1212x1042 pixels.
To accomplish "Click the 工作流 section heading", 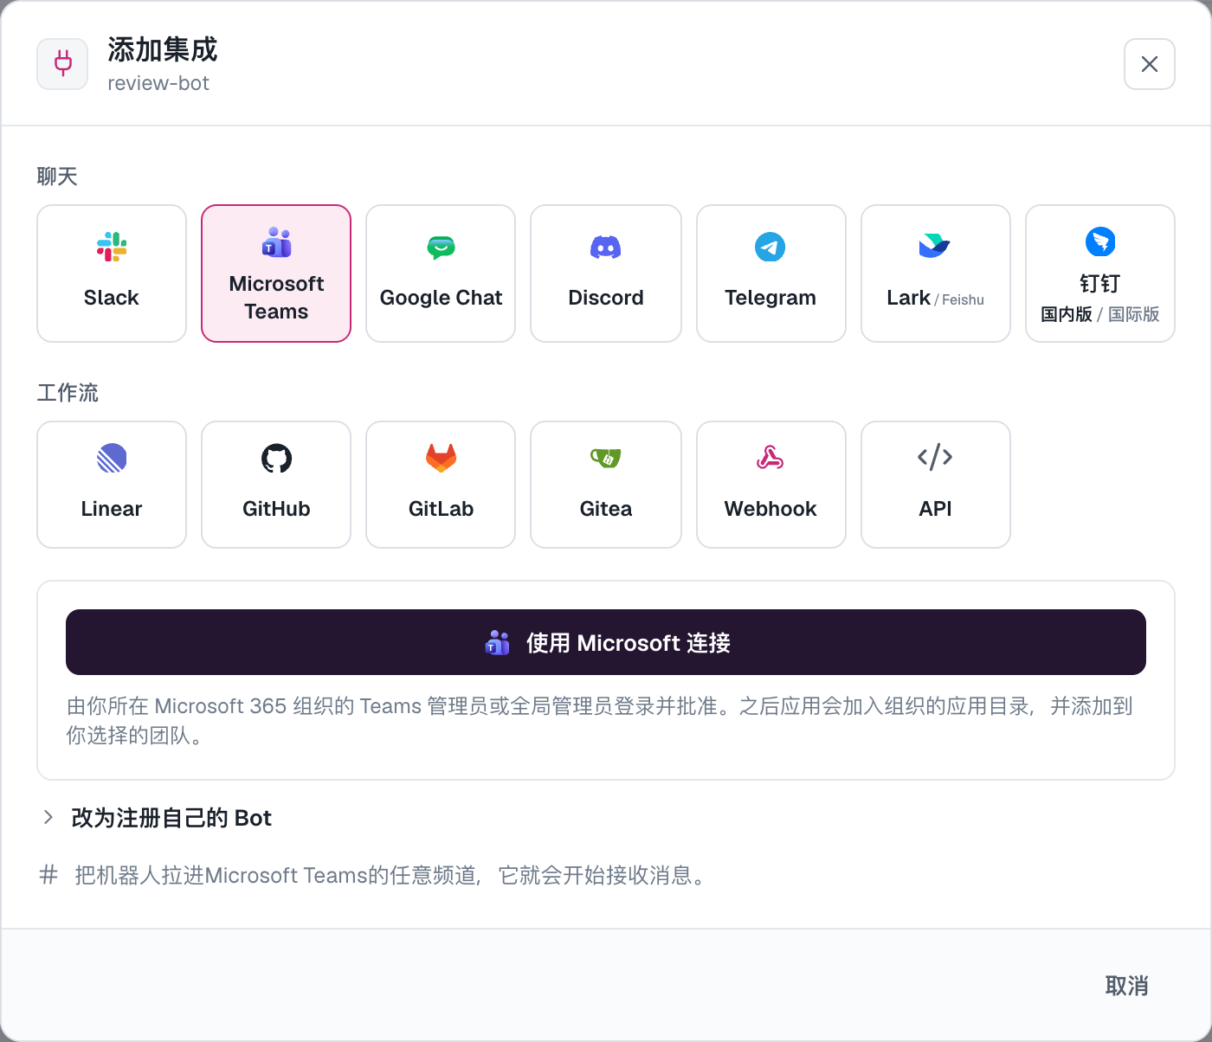I will tap(68, 393).
